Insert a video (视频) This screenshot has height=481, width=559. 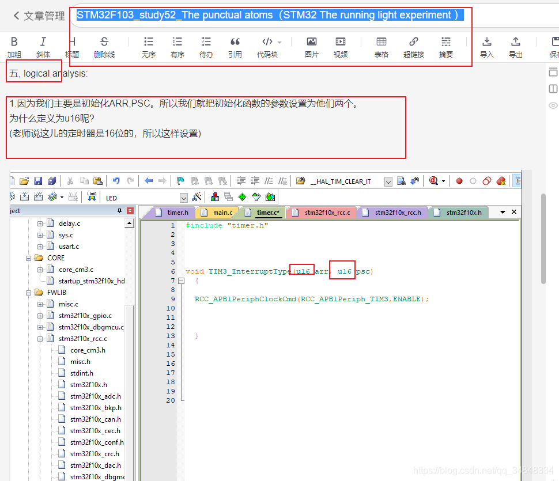click(x=341, y=47)
